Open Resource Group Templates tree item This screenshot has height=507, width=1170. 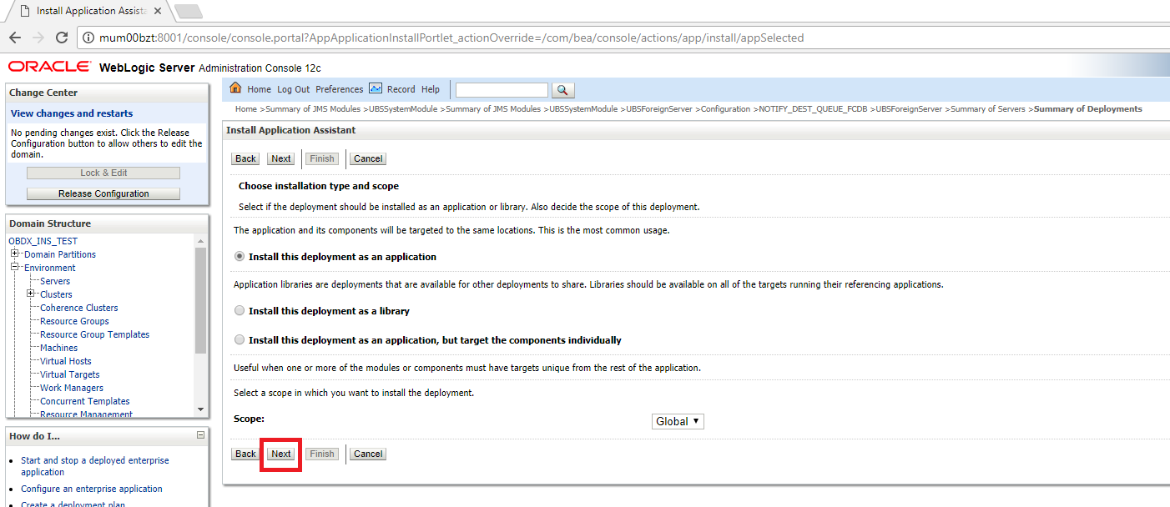pos(95,334)
